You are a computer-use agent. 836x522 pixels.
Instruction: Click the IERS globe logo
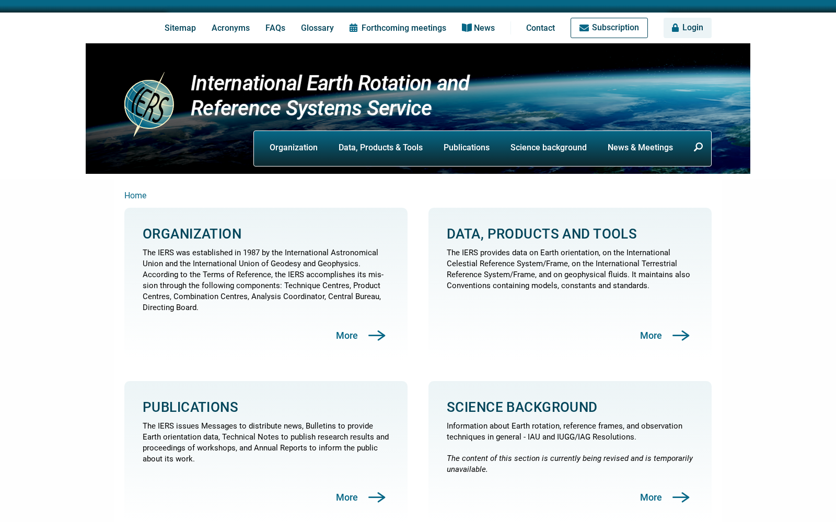(149, 104)
